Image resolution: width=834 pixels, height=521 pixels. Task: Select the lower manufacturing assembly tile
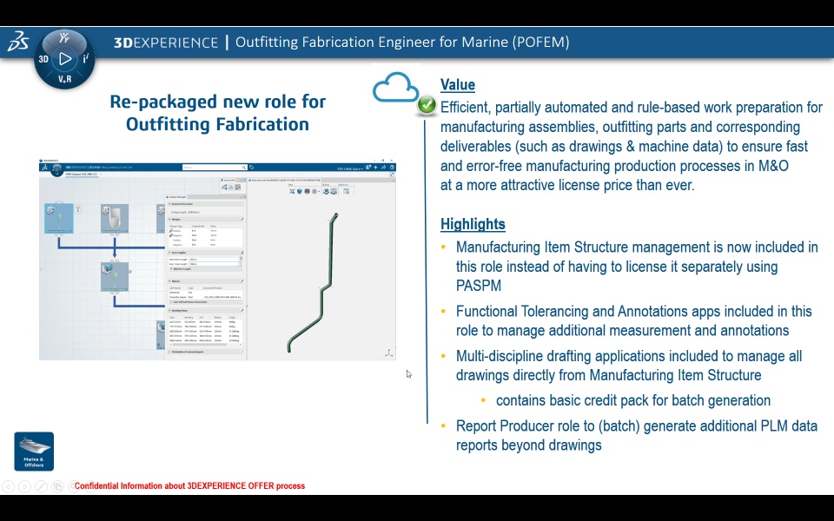tap(115, 277)
